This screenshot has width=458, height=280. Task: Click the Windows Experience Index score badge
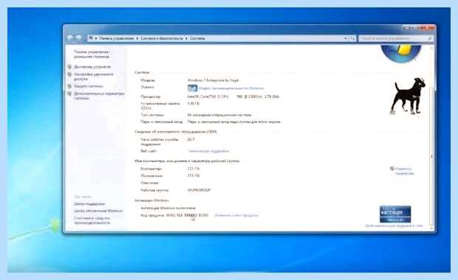(193, 88)
